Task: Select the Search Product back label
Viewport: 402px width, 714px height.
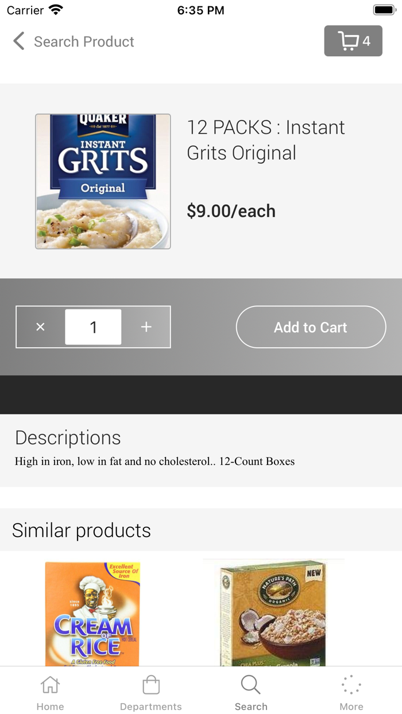Action: coord(84,41)
